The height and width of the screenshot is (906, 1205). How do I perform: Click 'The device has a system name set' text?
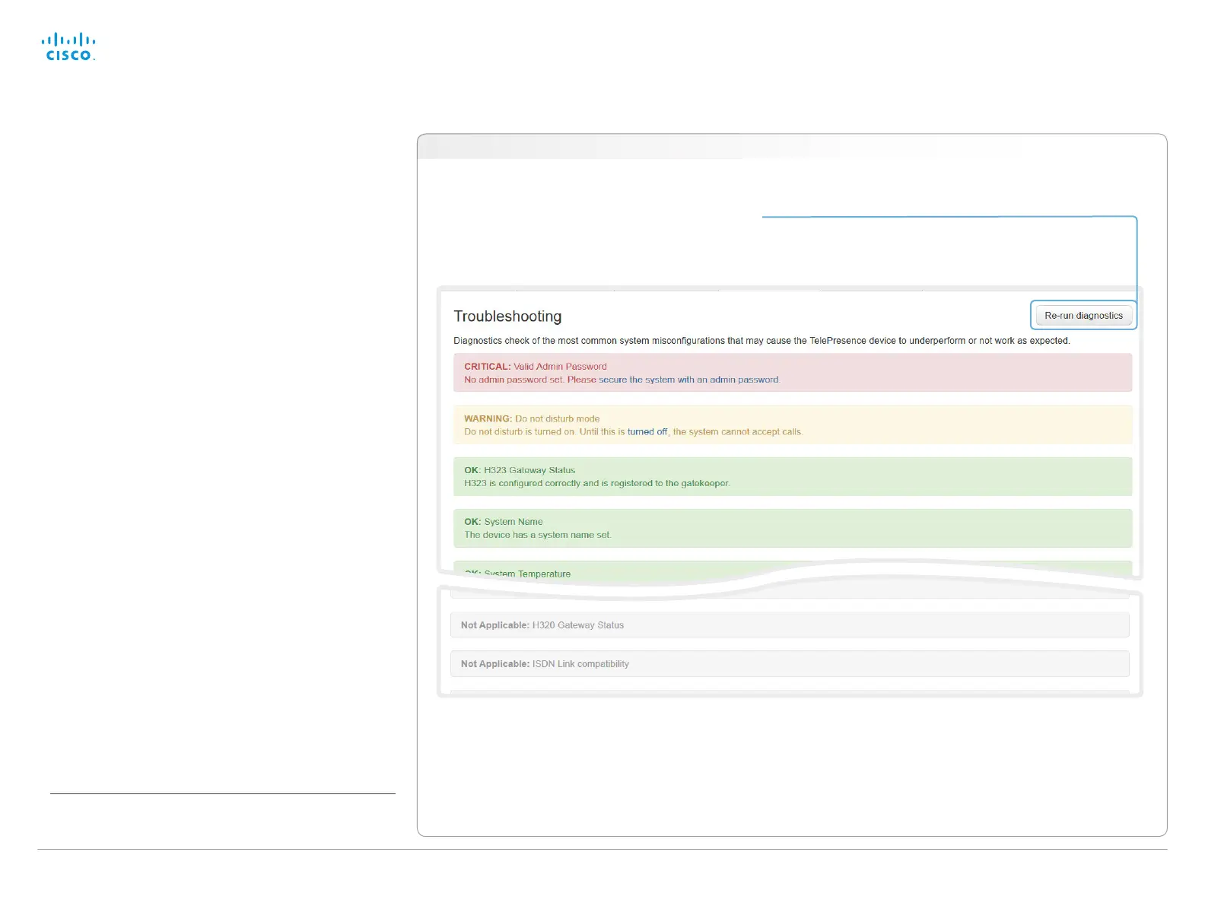pos(538,535)
